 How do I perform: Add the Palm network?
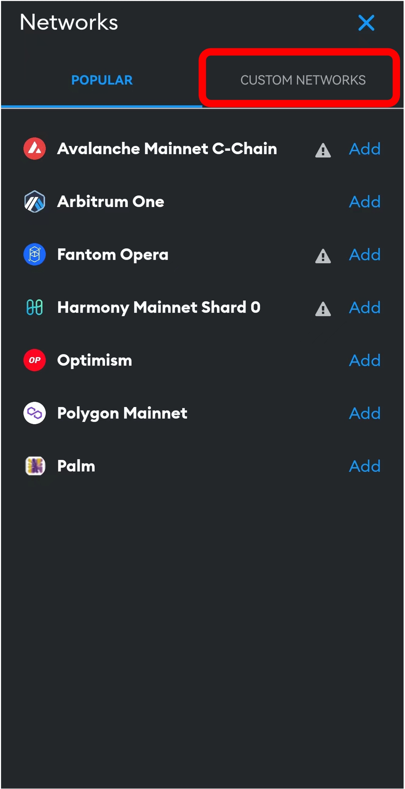pyautogui.click(x=364, y=466)
